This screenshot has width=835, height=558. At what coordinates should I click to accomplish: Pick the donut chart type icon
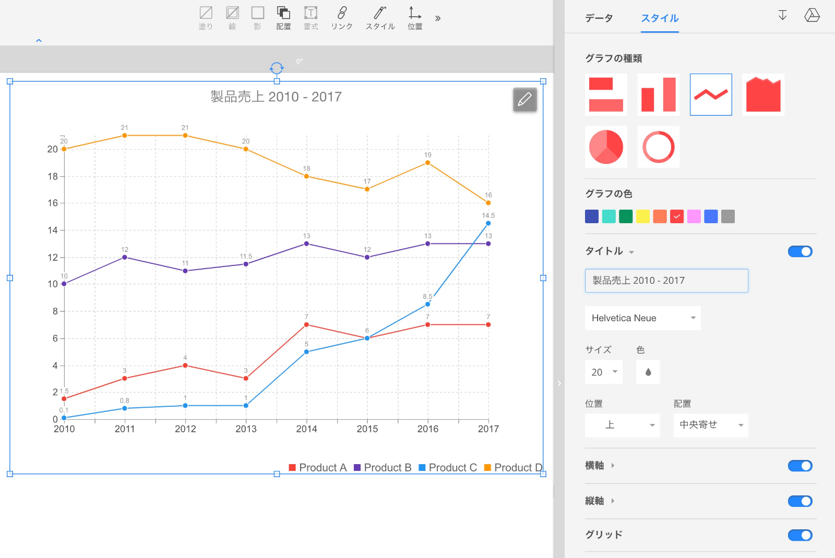click(x=658, y=147)
